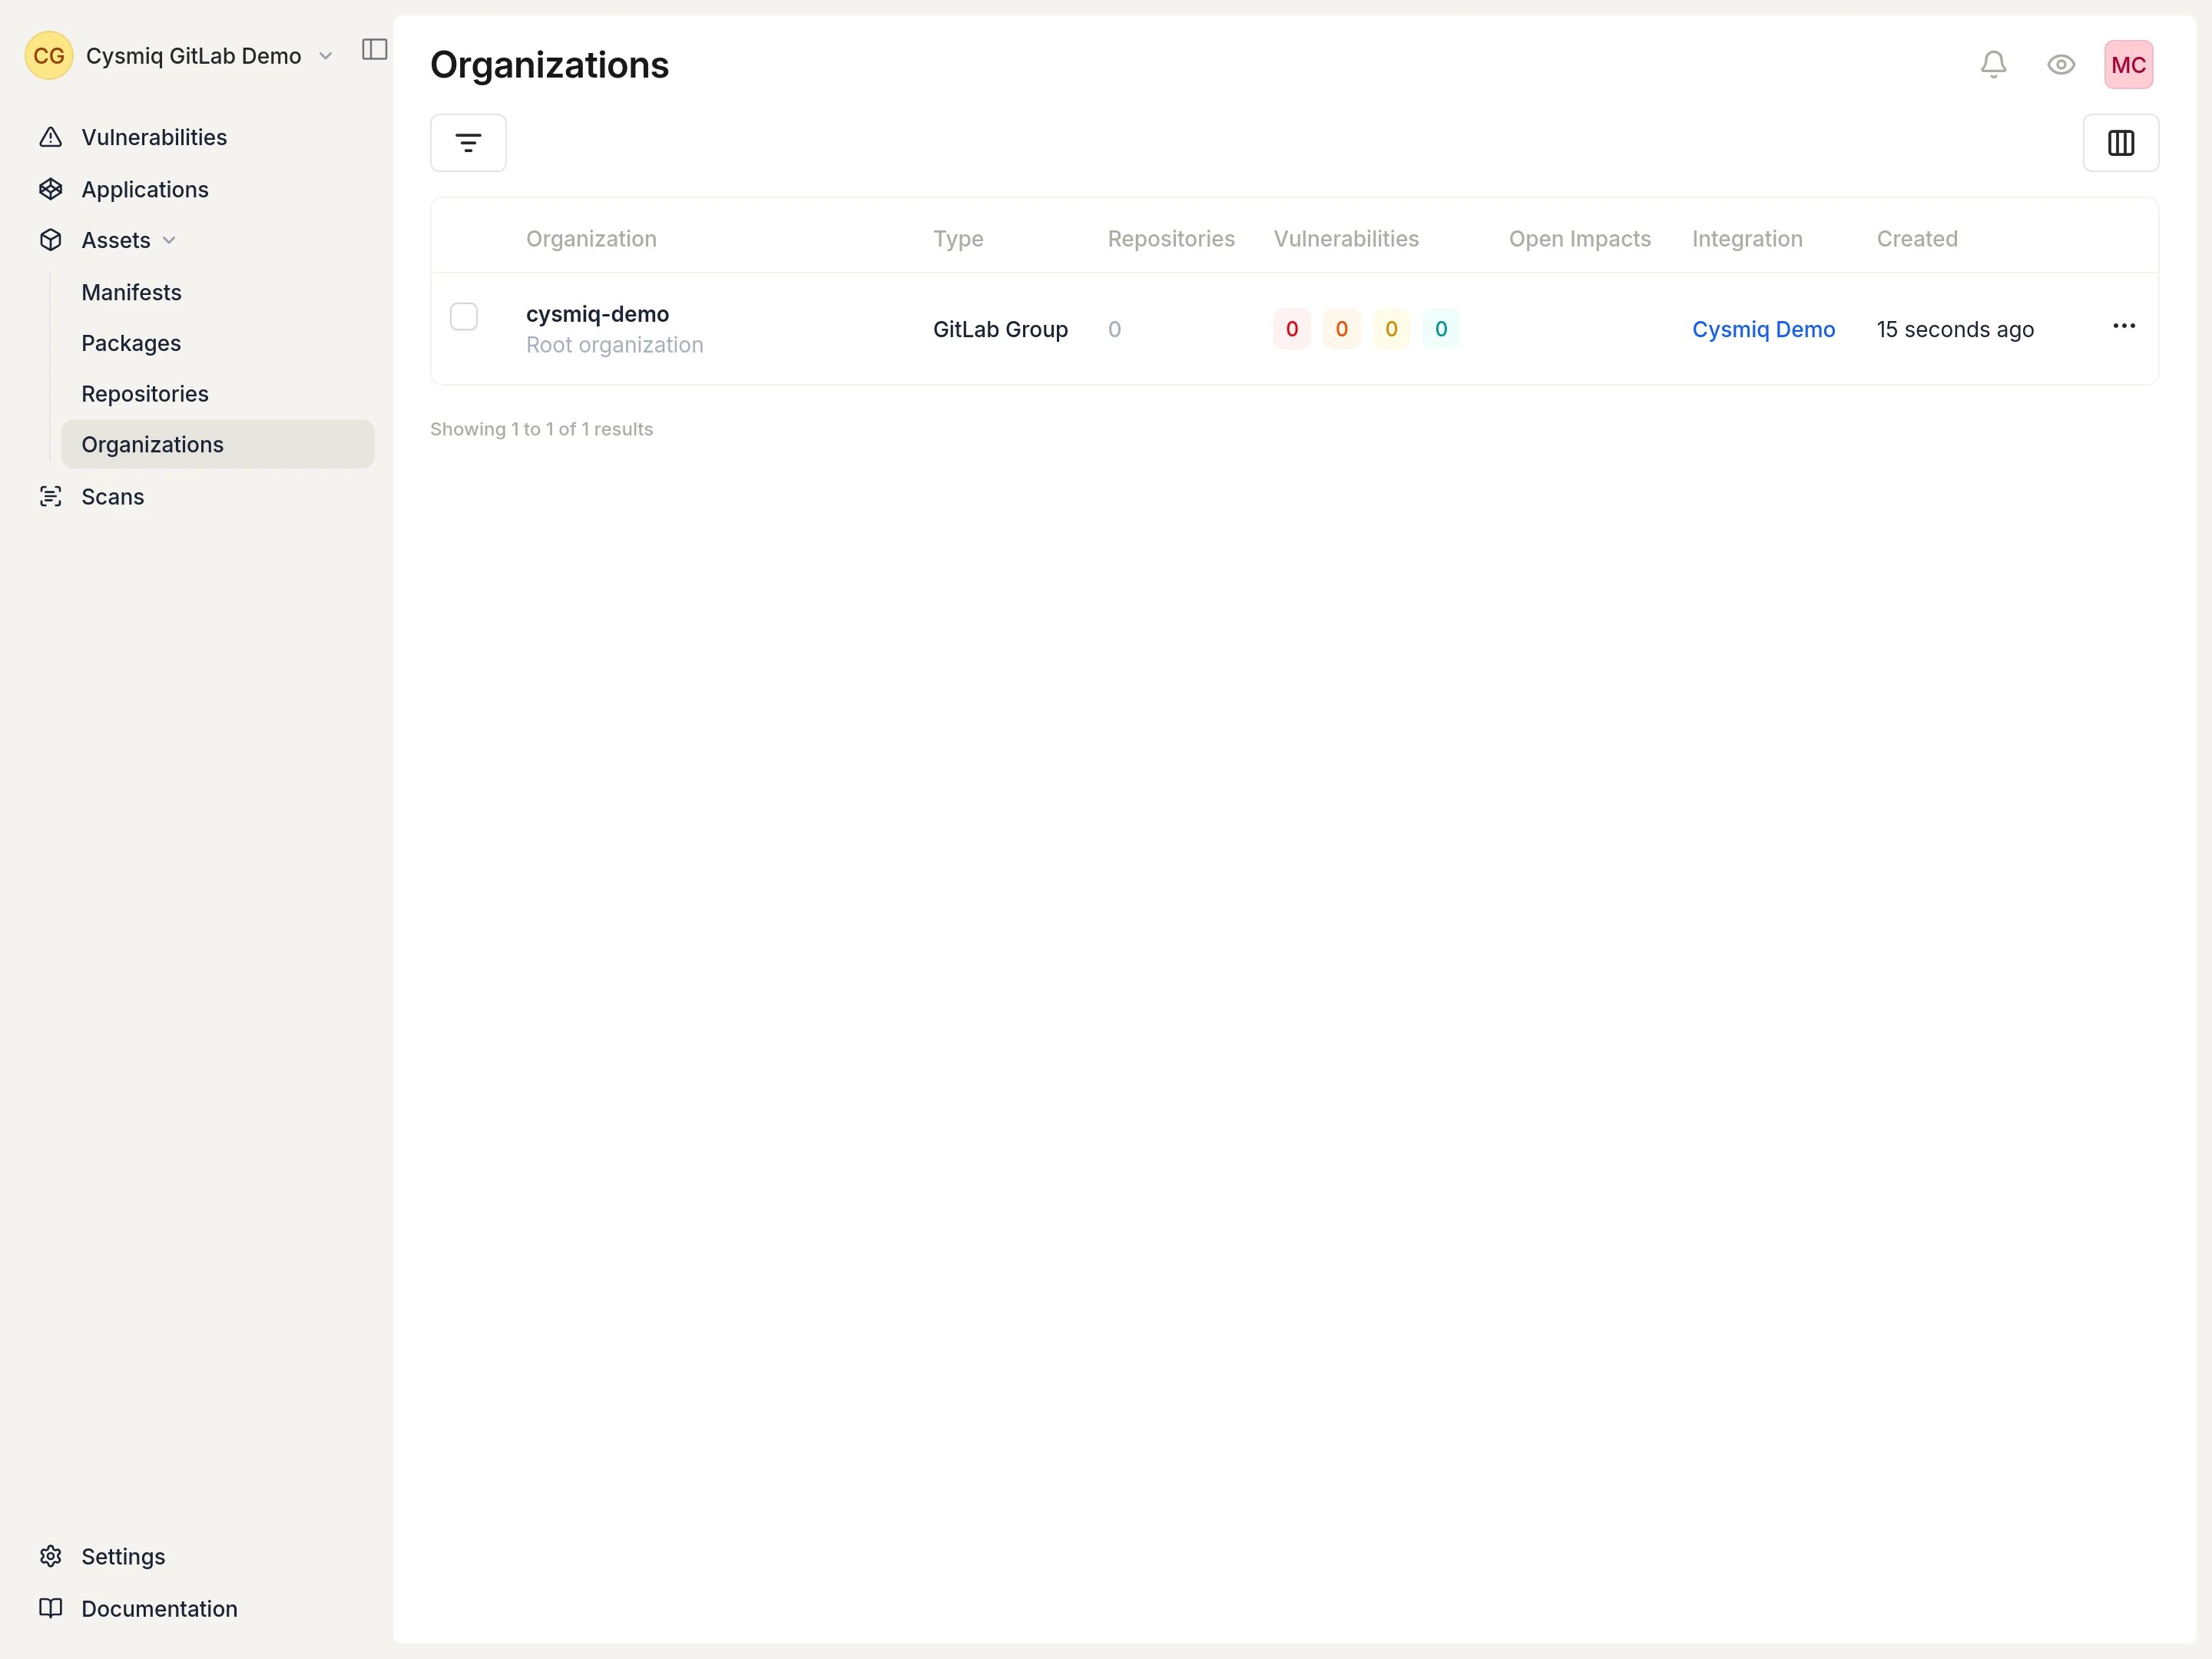Click the 'Root organization' subtitle

pyautogui.click(x=614, y=345)
